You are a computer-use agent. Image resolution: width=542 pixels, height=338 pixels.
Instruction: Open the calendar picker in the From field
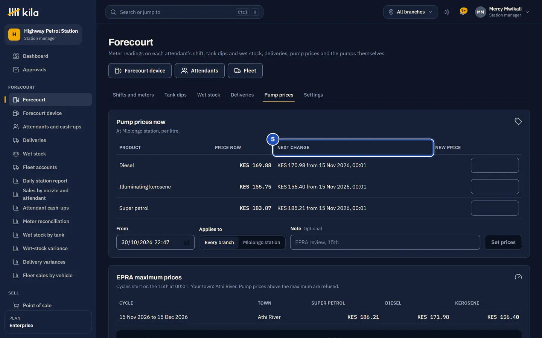point(186,242)
